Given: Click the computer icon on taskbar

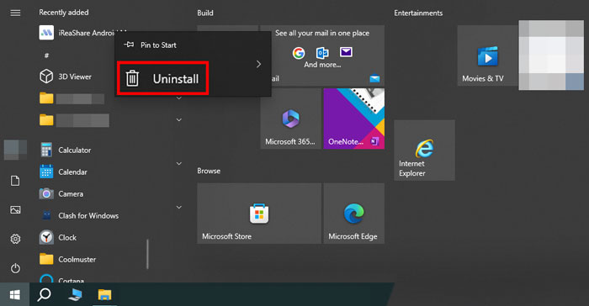Looking at the screenshot, I should 75,295.
